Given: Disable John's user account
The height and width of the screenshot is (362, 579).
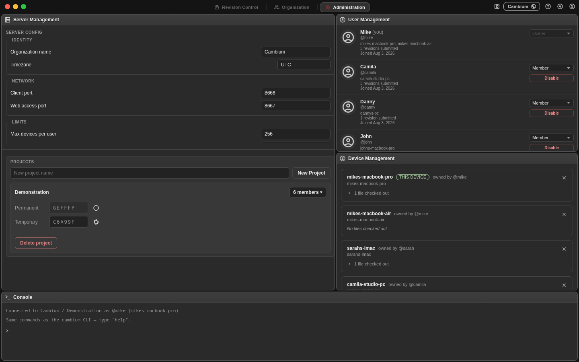Looking at the screenshot, I should coord(551,148).
